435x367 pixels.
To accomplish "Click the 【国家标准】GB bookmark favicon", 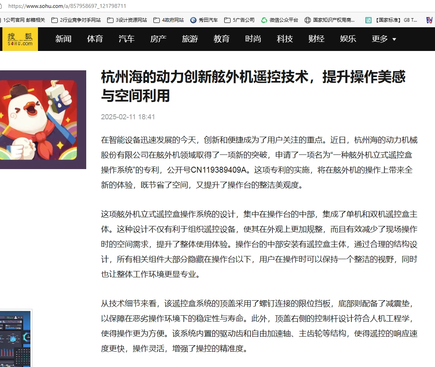I will [369, 19].
